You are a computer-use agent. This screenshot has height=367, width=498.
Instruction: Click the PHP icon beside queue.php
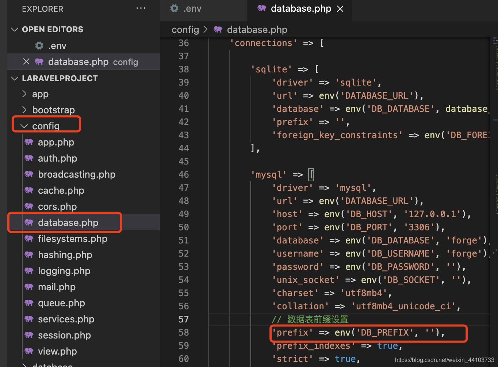[x=29, y=303]
